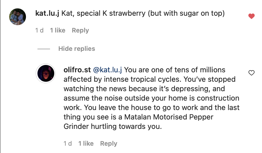262x153 pixels.
Task: Open kat.lu.j's profile picture
Action: tap(18, 17)
